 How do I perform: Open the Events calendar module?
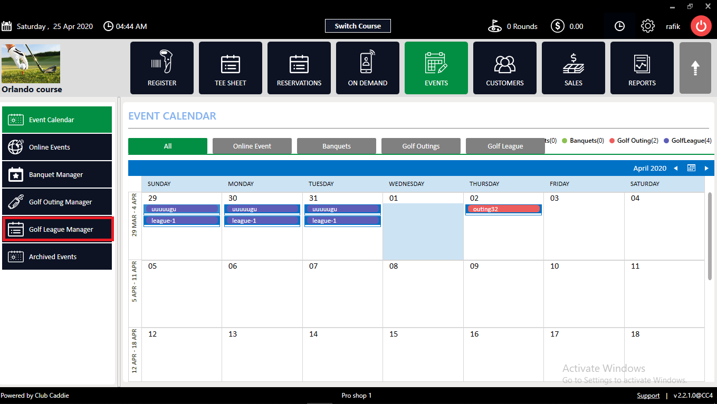click(436, 68)
